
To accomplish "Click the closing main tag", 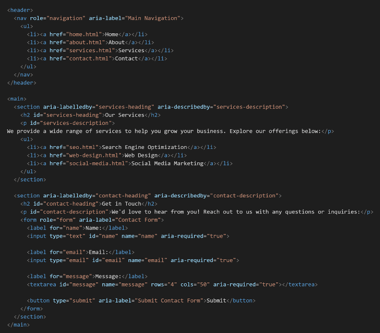I will tap(18, 325).
